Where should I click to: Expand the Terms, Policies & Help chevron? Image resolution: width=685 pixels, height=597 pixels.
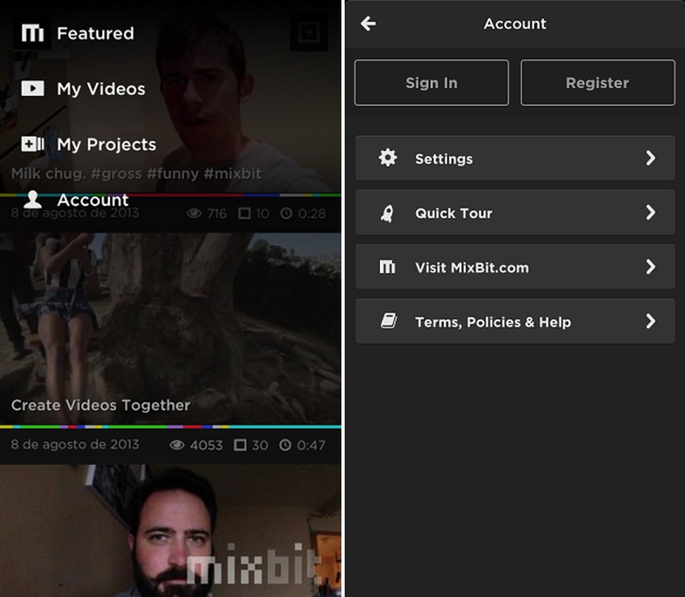point(651,321)
